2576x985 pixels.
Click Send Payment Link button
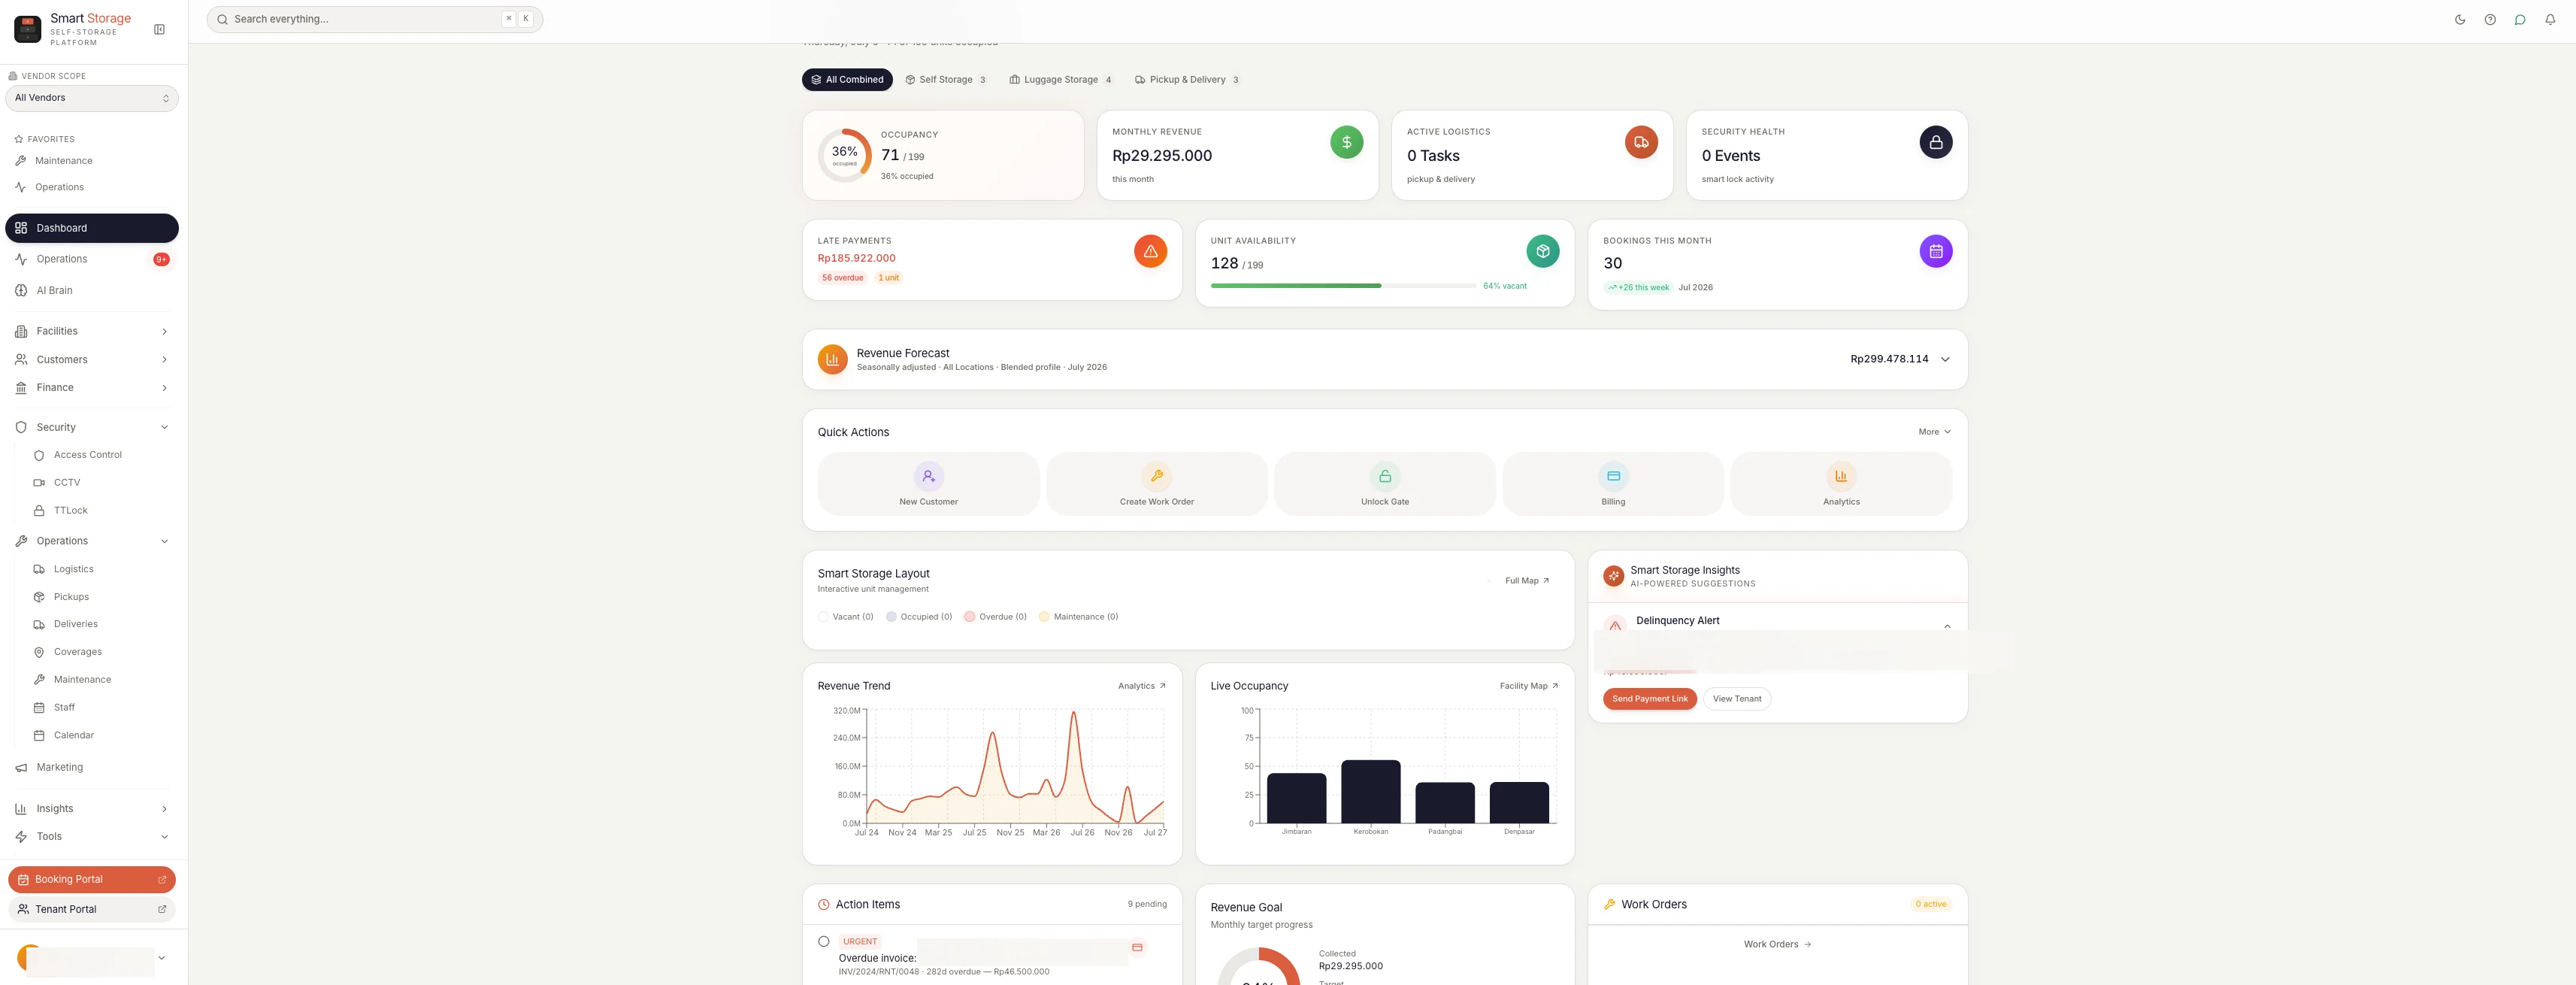pyautogui.click(x=1650, y=699)
